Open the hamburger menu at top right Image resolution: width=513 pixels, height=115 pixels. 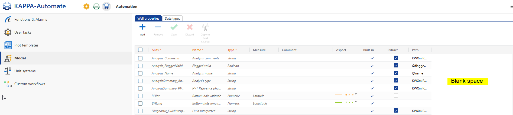[x=511, y=6]
